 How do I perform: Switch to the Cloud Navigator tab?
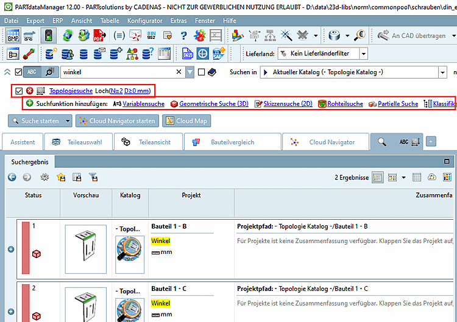pyautogui.click(x=325, y=142)
